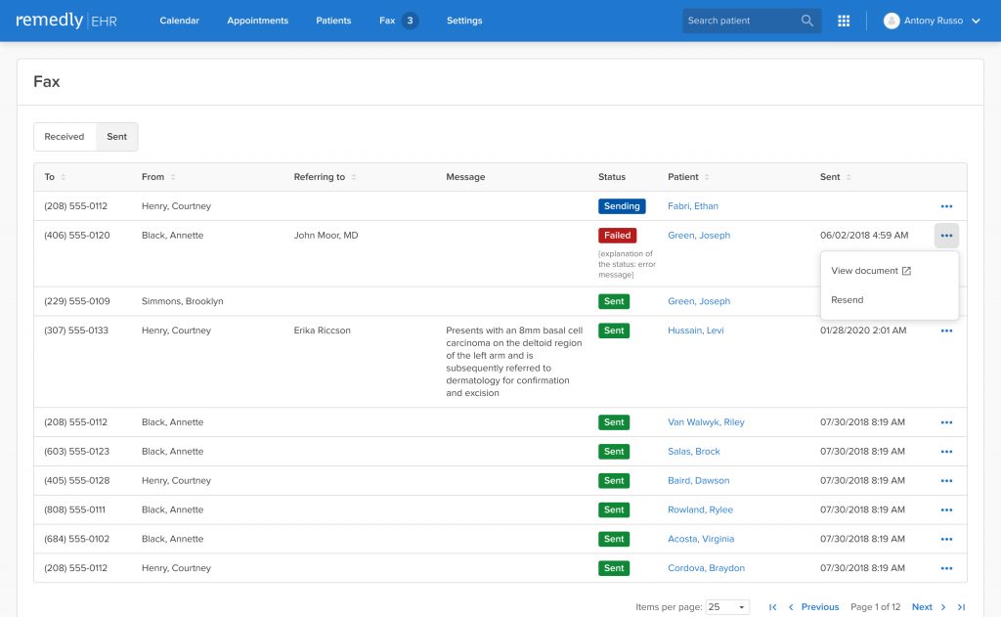Open actions menu for Fabri, Ethan row
1001x617 pixels.
pyautogui.click(x=946, y=206)
